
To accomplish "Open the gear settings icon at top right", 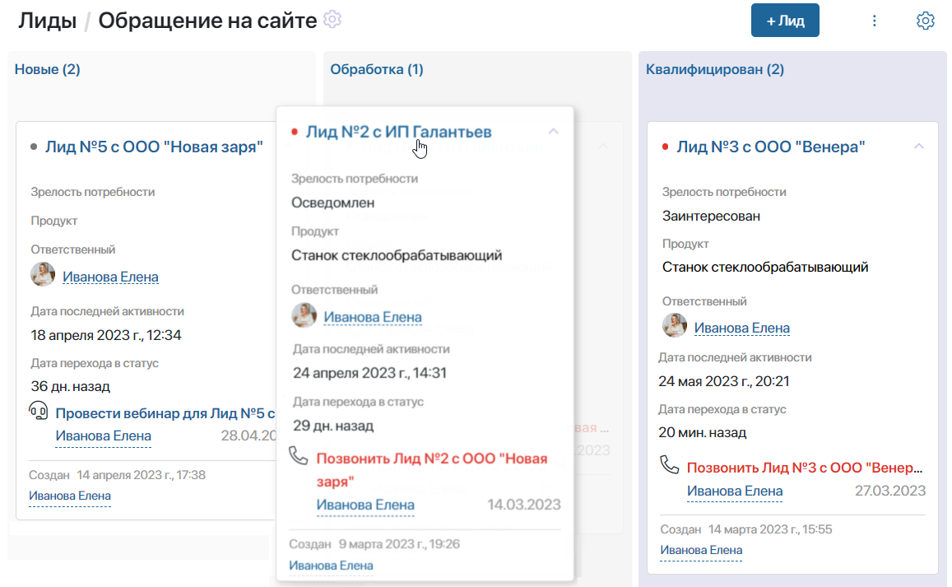I will point(925,21).
